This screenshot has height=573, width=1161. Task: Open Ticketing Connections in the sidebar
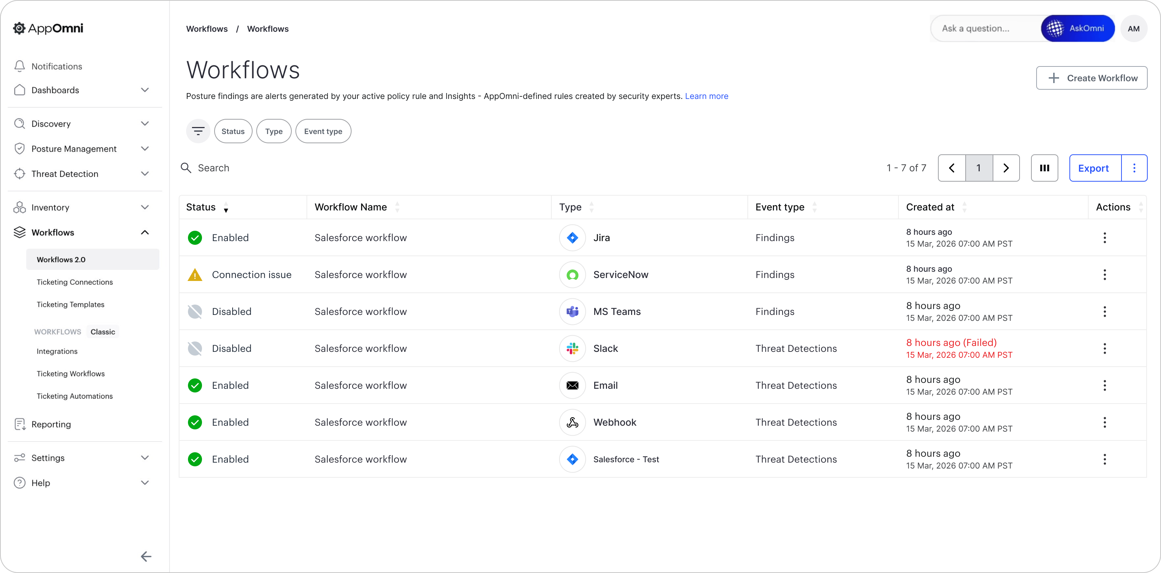tap(75, 282)
